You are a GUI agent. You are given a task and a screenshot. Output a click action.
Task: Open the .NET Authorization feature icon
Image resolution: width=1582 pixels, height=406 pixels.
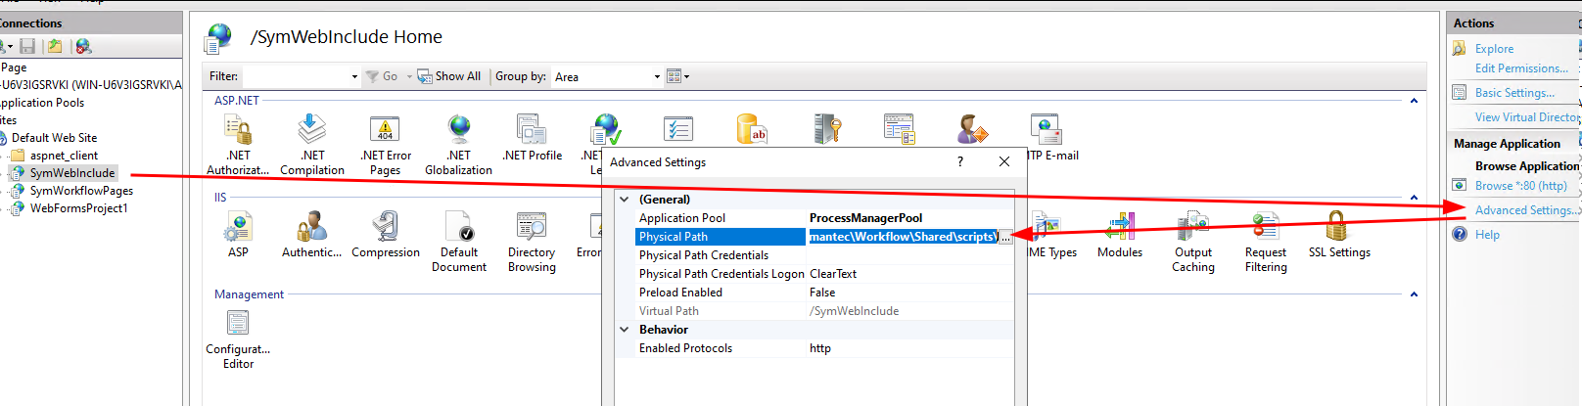click(238, 130)
